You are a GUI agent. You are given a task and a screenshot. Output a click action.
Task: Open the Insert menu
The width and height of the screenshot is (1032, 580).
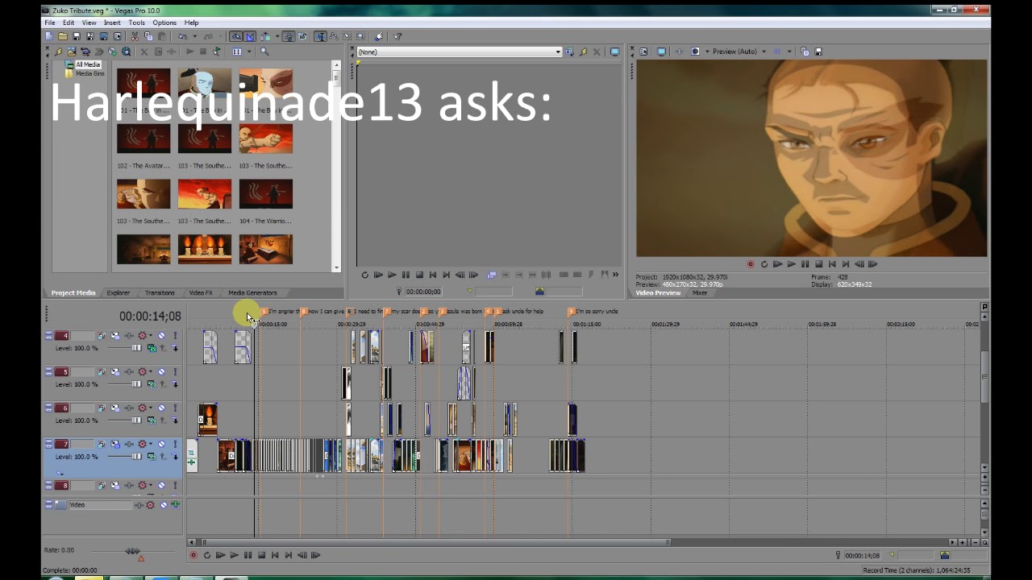tap(112, 23)
